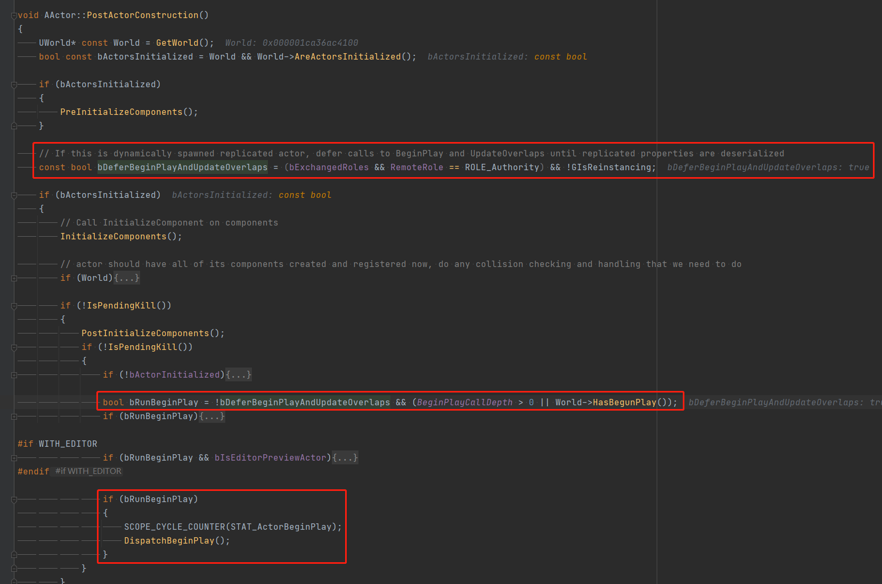
Task: Click the BeginPlayCallDepth identifier
Action: coord(464,403)
